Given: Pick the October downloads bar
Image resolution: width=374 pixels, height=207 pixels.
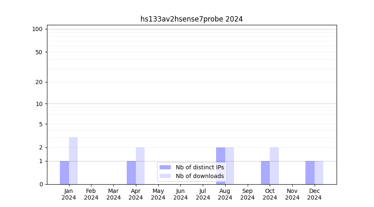Looking at the screenshot, I should tap(274, 166).
